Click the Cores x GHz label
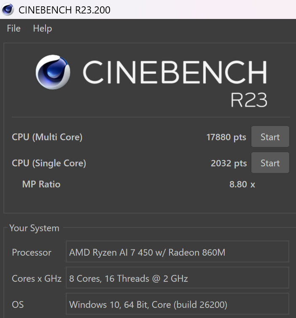This screenshot has height=318, width=296. [37, 278]
